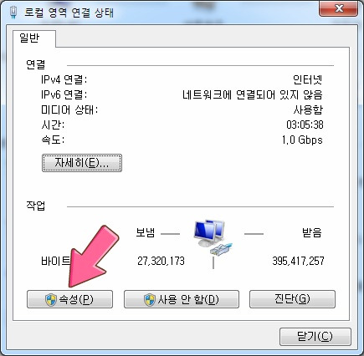
Task: Click the shield icon on 속성(P) button
Action: [51, 300]
